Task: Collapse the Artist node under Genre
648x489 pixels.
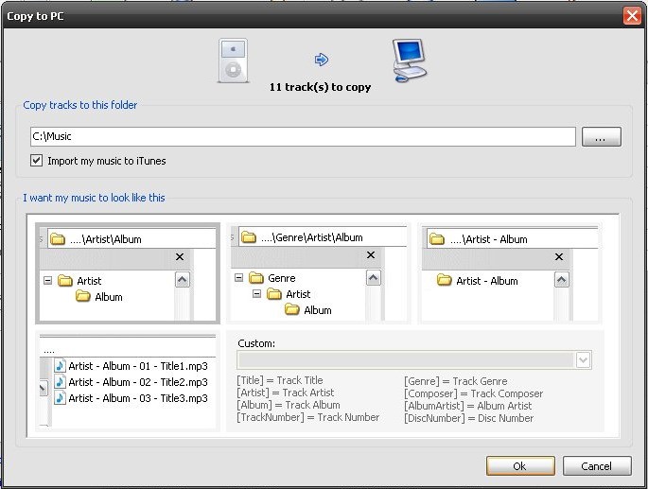Action: coord(255,294)
